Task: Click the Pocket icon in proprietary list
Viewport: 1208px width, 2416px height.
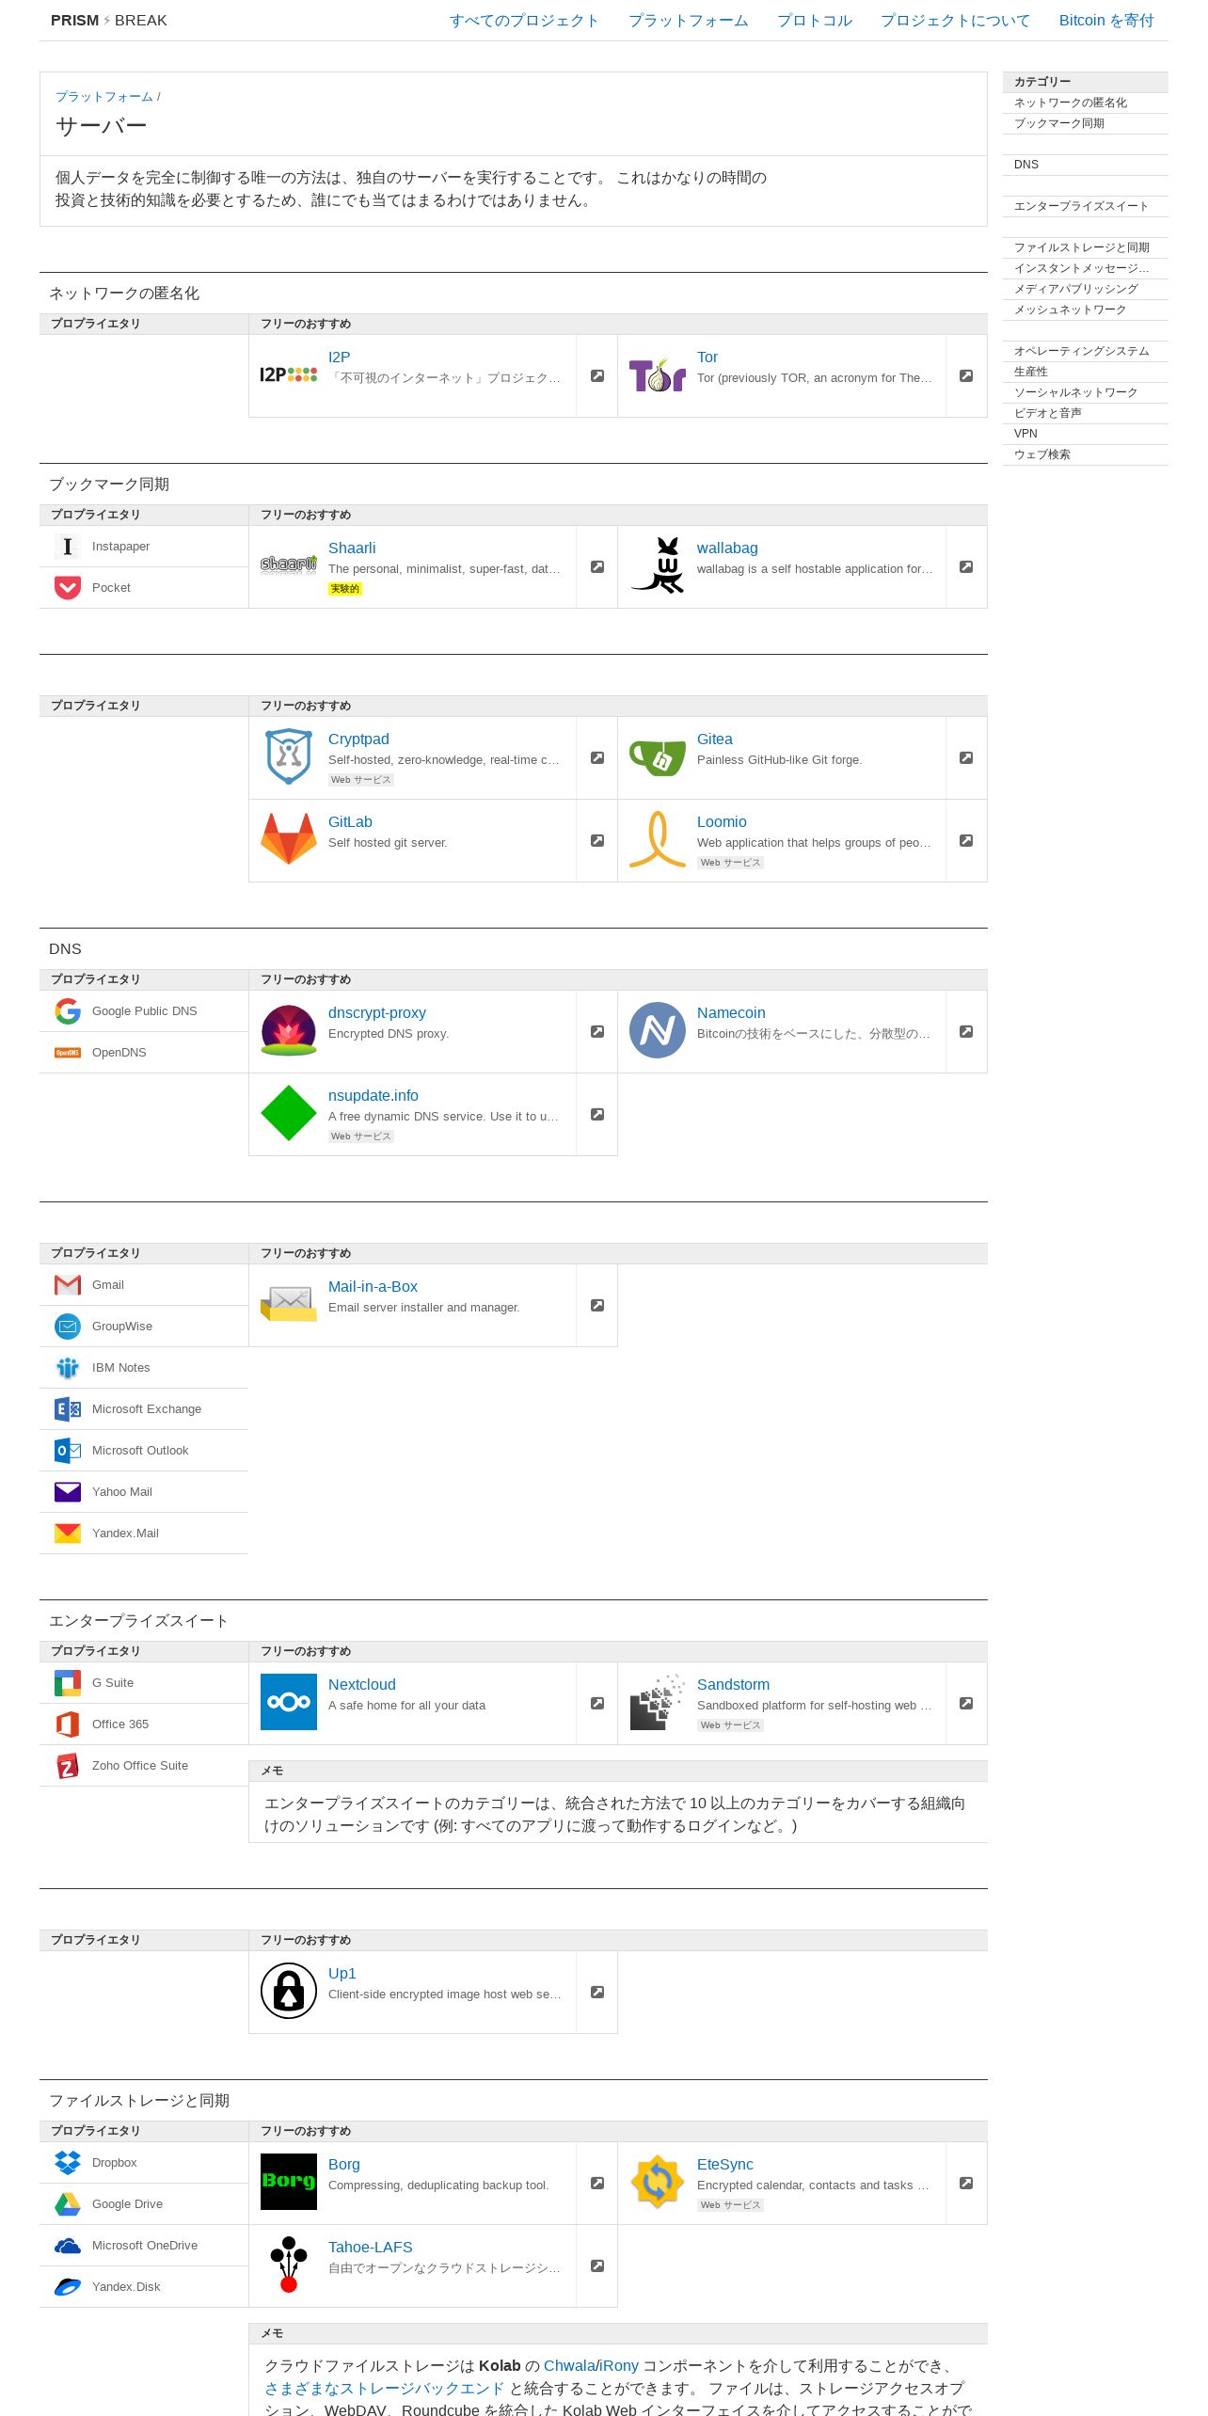Action: tap(68, 588)
